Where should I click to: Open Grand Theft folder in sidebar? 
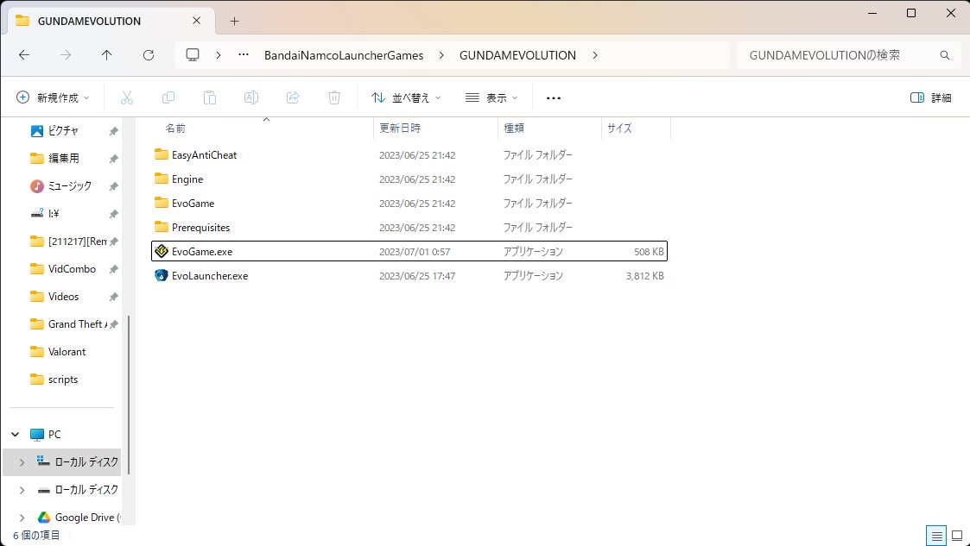point(67,324)
